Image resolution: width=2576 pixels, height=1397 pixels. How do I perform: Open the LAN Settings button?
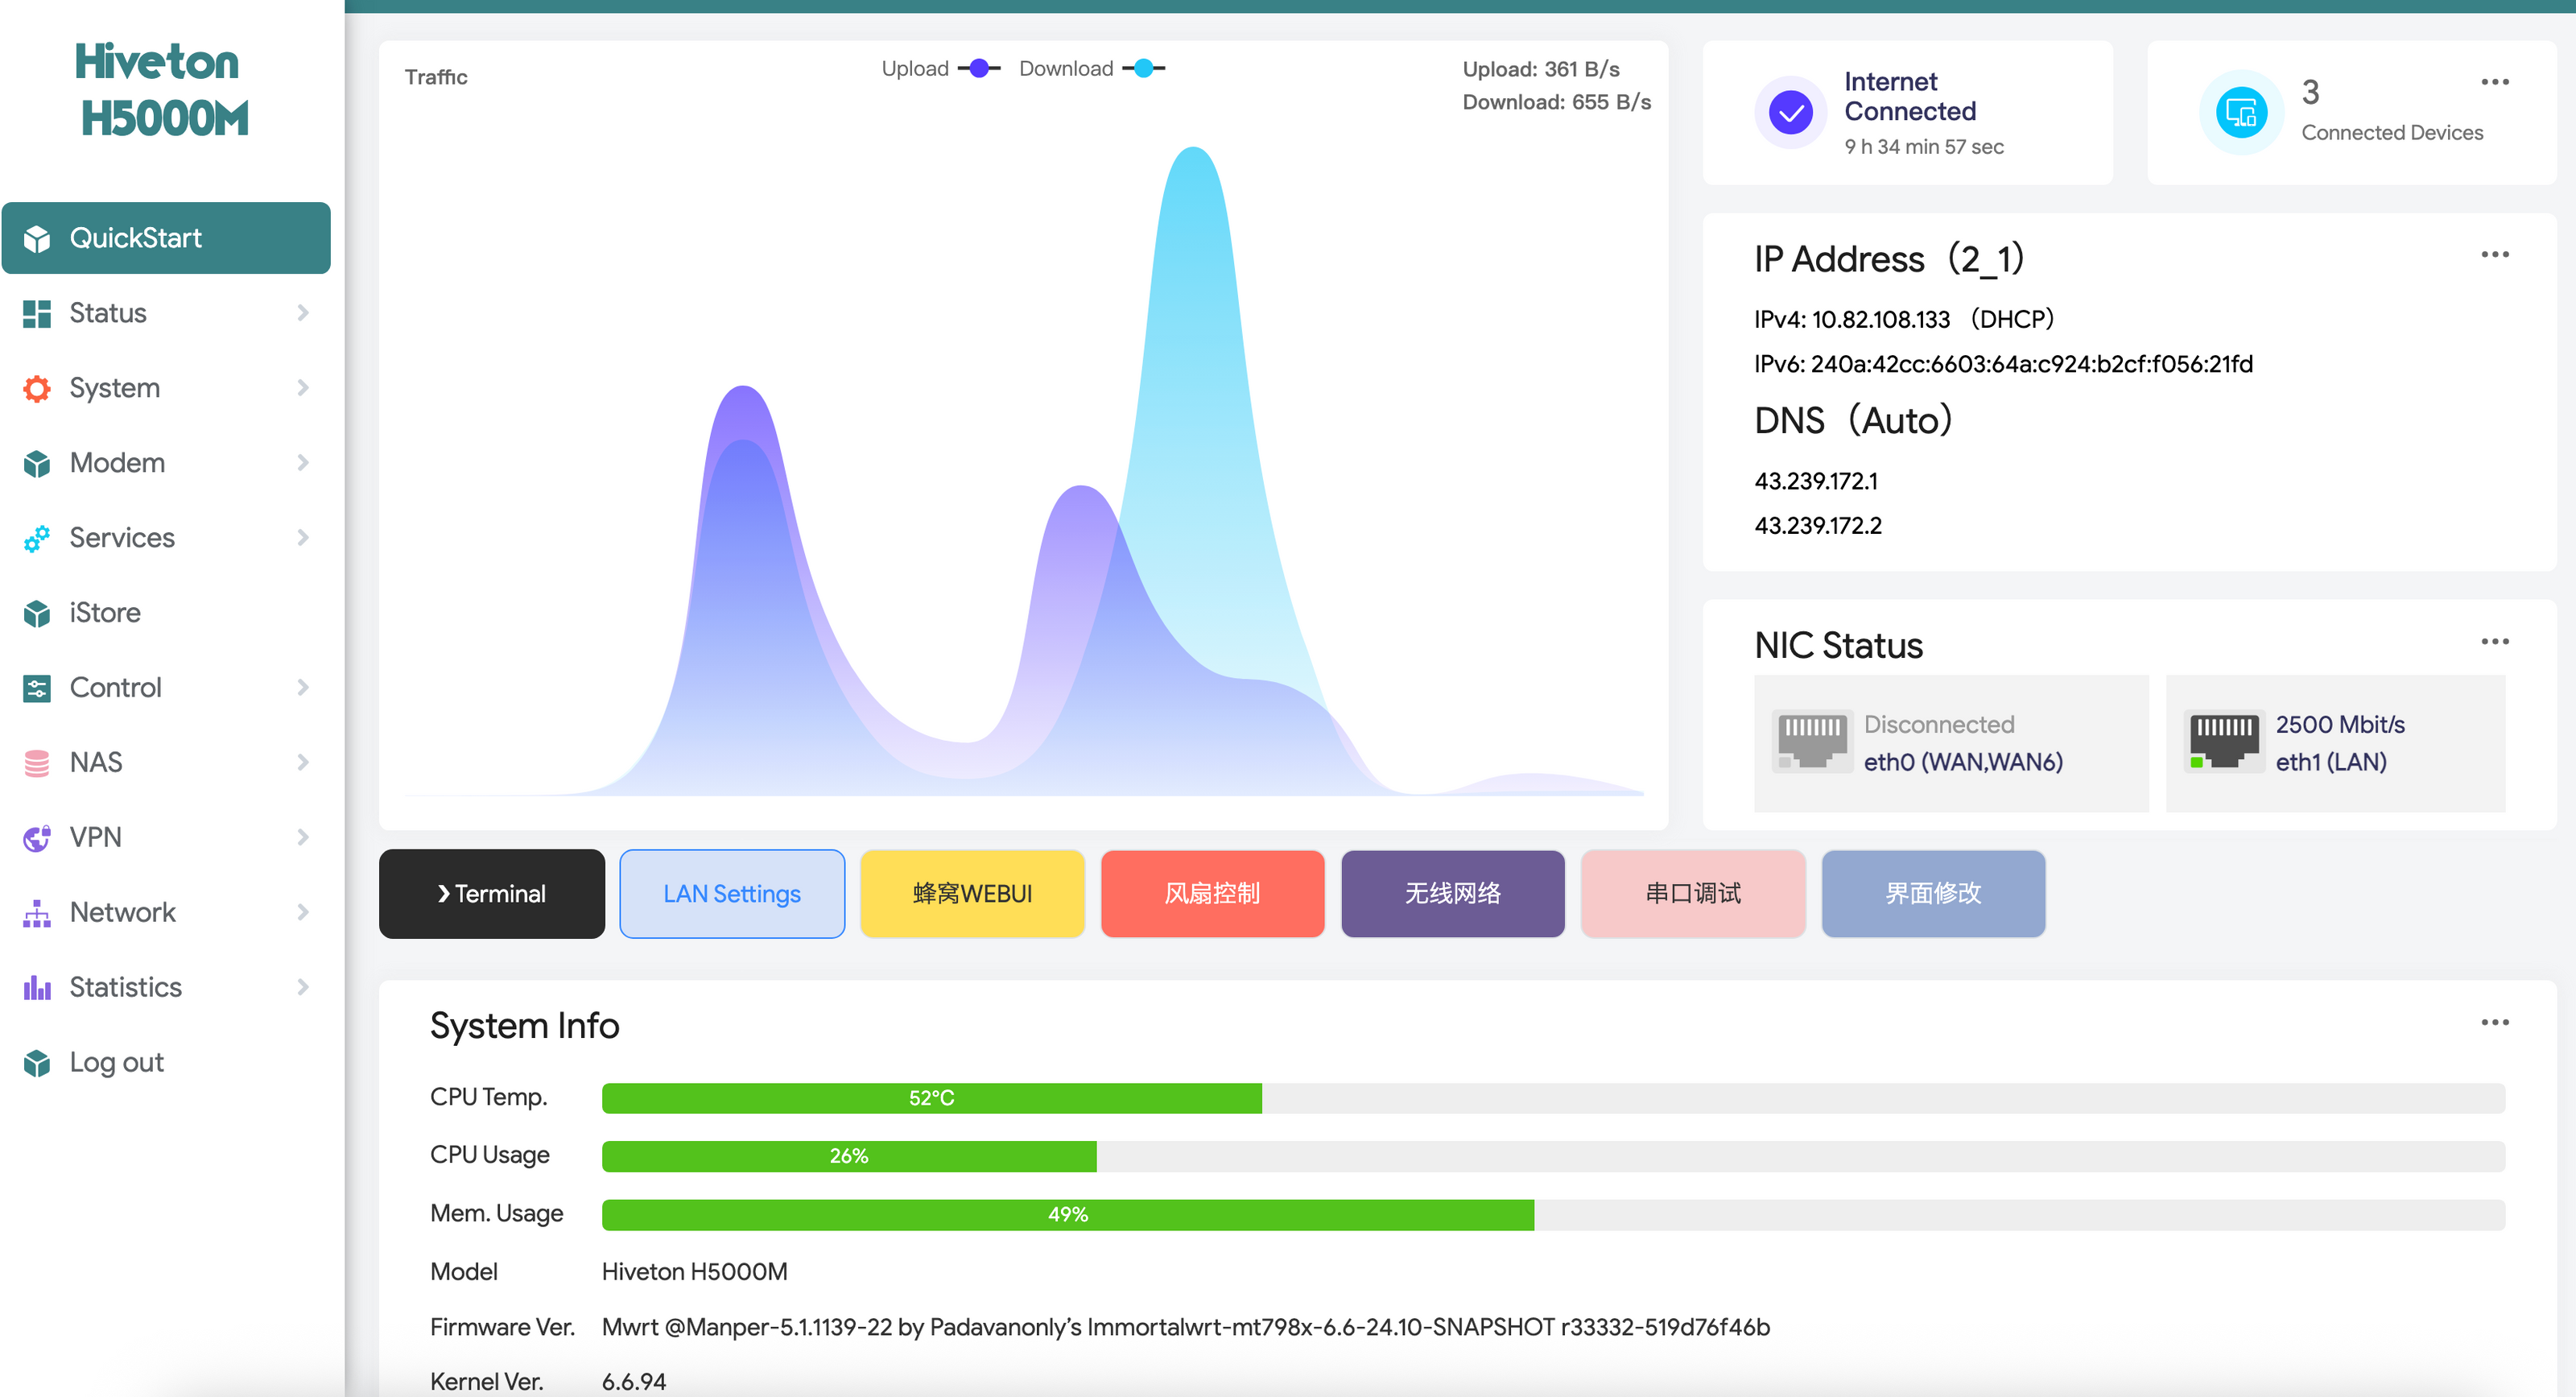click(732, 894)
